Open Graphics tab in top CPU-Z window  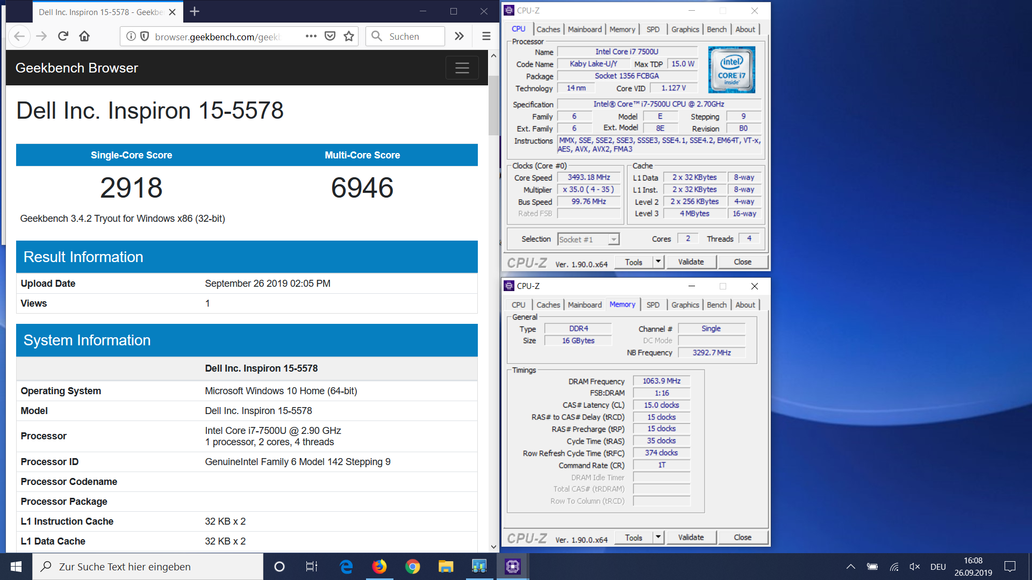tap(685, 29)
